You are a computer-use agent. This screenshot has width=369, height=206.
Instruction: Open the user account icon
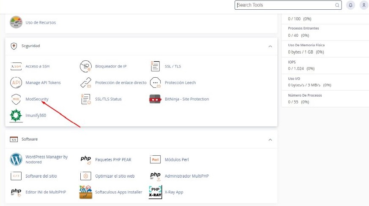[x=364, y=5]
